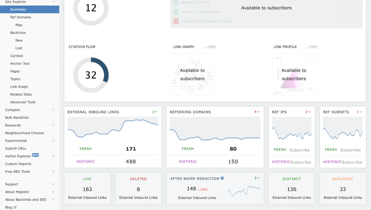Click the External Inbound Links trend indicator
Screen dimensions: 371x210
[x=155, y=112]
